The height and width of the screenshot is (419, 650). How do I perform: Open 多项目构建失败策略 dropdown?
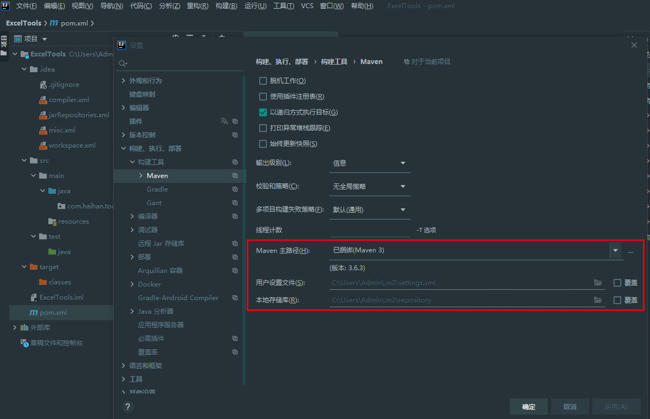point(370,210)
